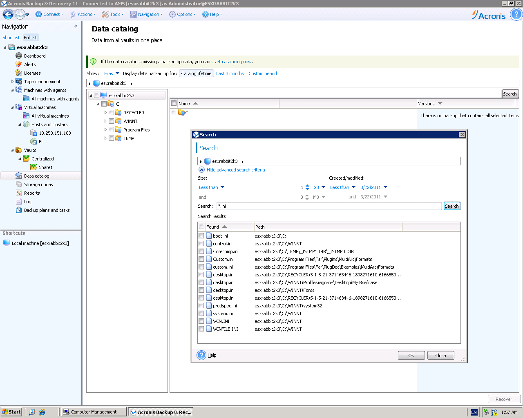Open the Connect menu
Viewport: 523px width, 418px height.
point(49,14)
